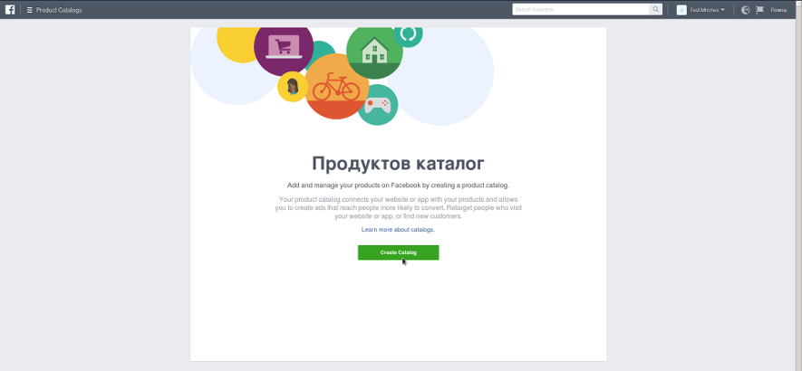The width and height of the screenshot is (802, 371).
Task: Click the teal refresh arrows circle
Action: tap(408, 33)
